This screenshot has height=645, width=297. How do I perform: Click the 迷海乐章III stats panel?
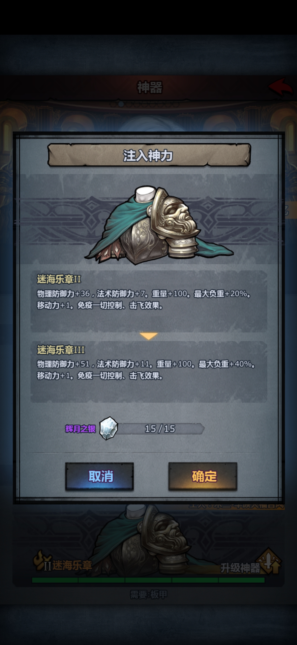(148, 372)
